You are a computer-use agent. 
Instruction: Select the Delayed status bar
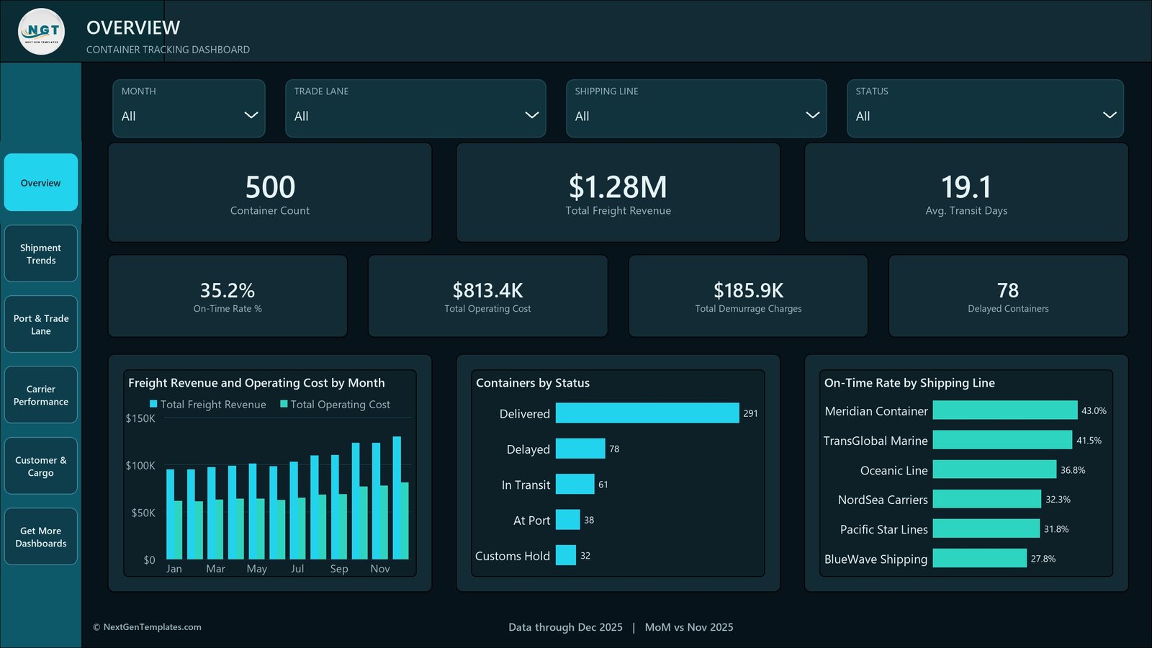(580, 449)
